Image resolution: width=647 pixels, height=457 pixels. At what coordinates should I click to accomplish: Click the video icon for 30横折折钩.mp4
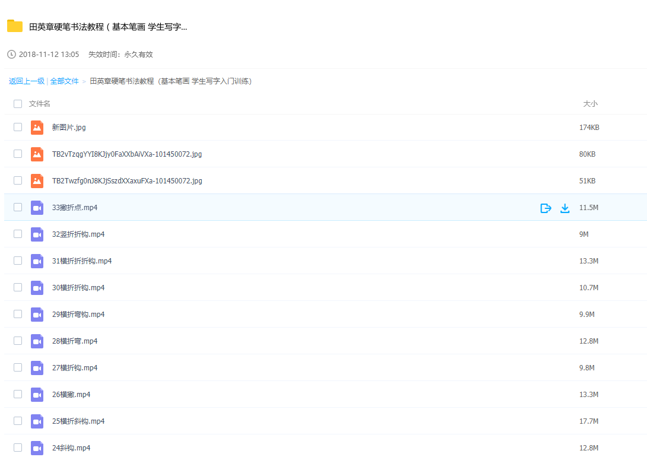[37, 287]
